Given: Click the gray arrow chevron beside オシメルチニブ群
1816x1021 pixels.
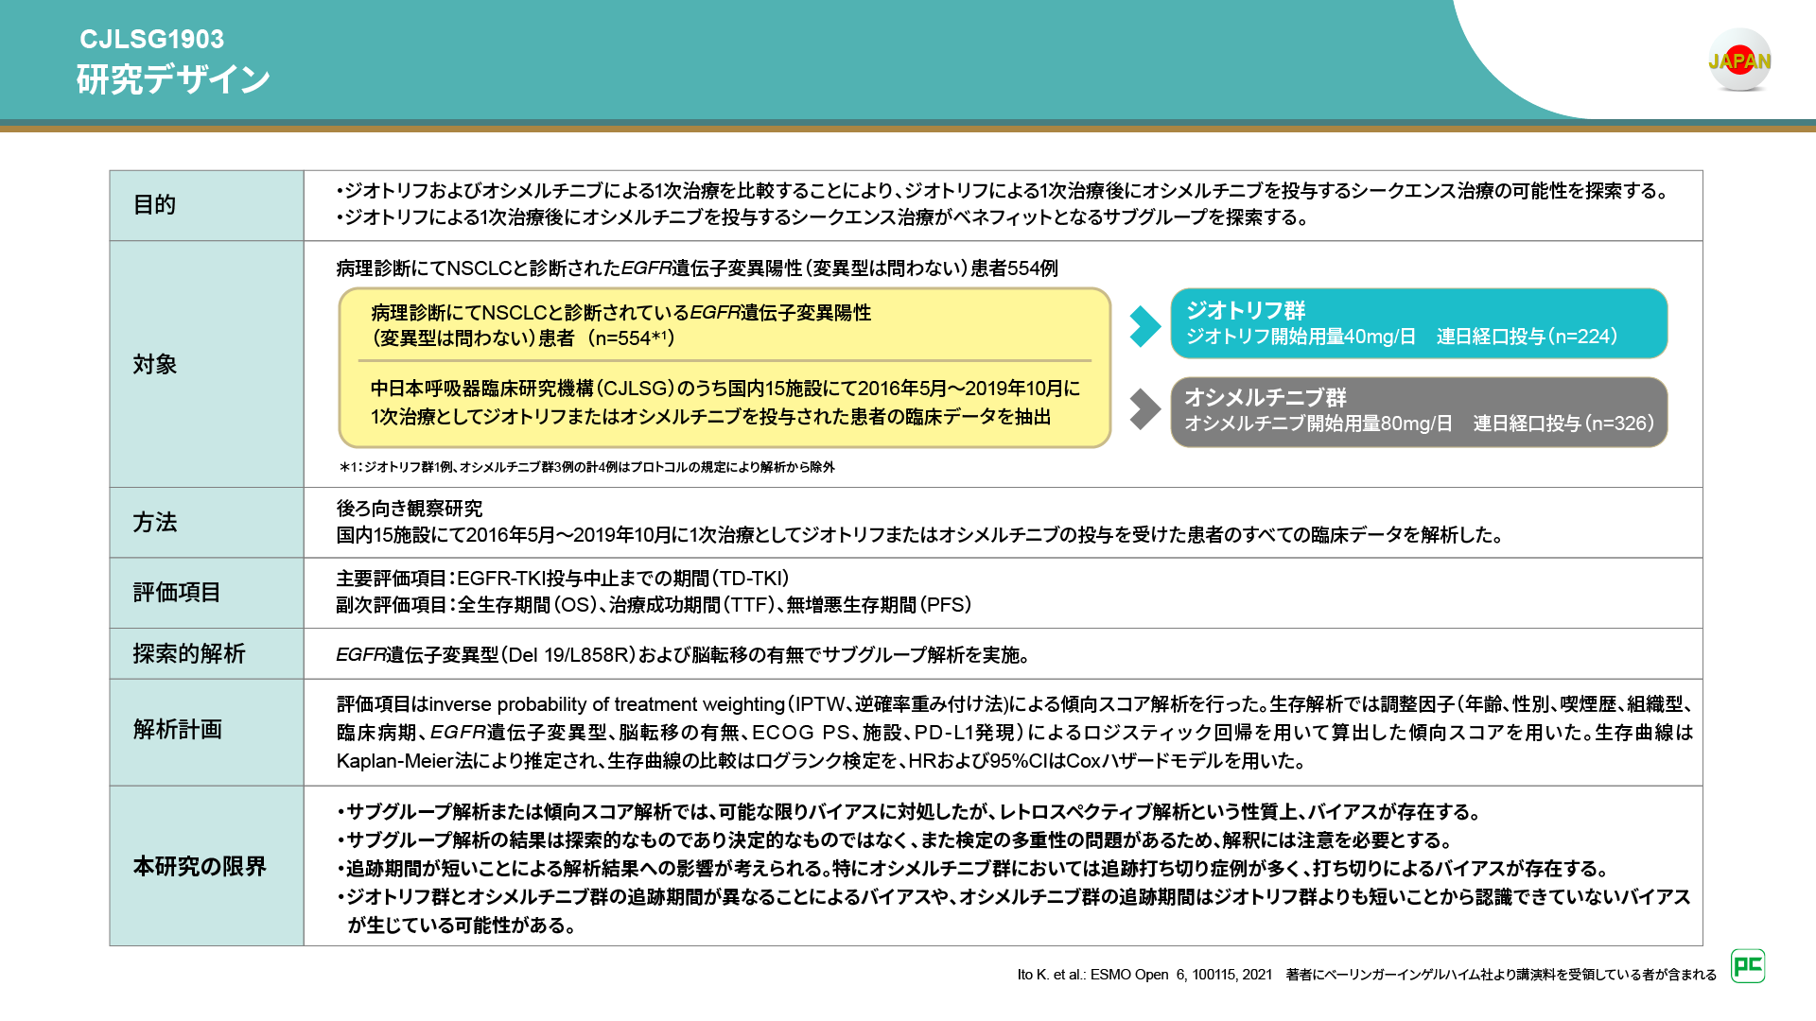Looking at the screenshot, I should 1144,409.
